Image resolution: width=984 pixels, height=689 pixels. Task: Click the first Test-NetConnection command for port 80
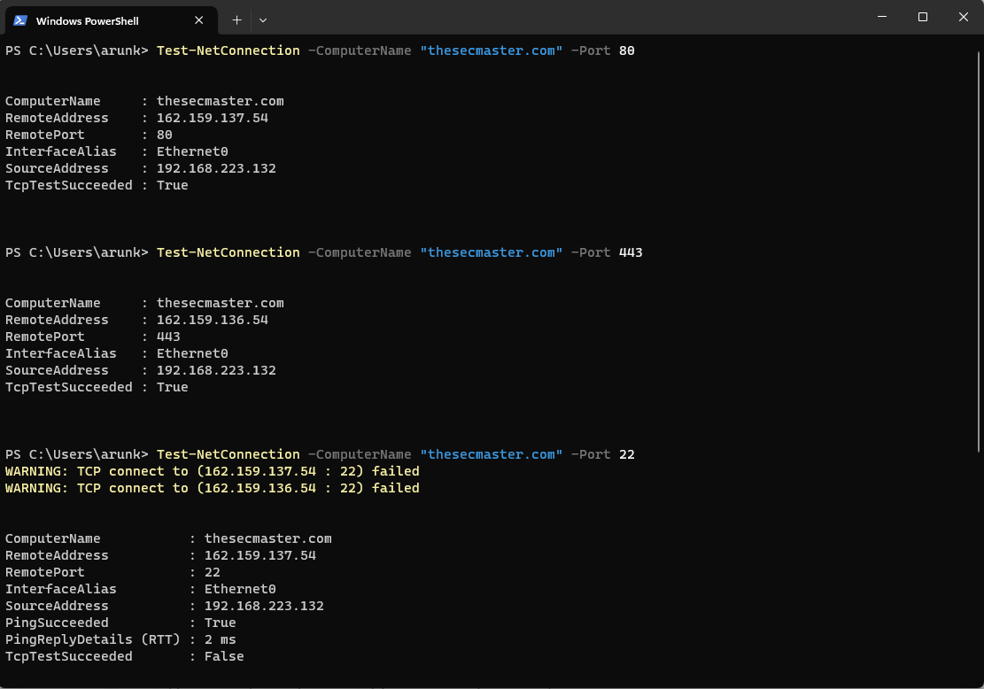(395, 50)
